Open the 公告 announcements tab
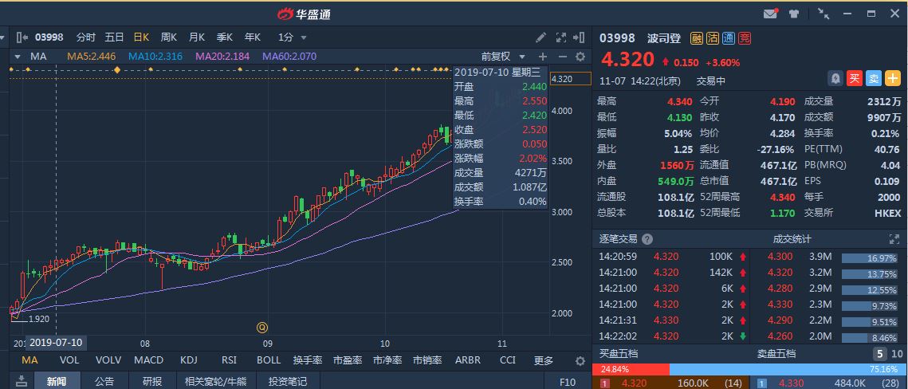 pos(104,382)
